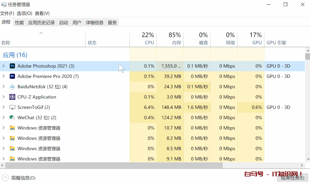Expand the ScreenToGif process group
The width and height of the screenshot is (310, 185).
pyautogui.click(x=4, y=107)
